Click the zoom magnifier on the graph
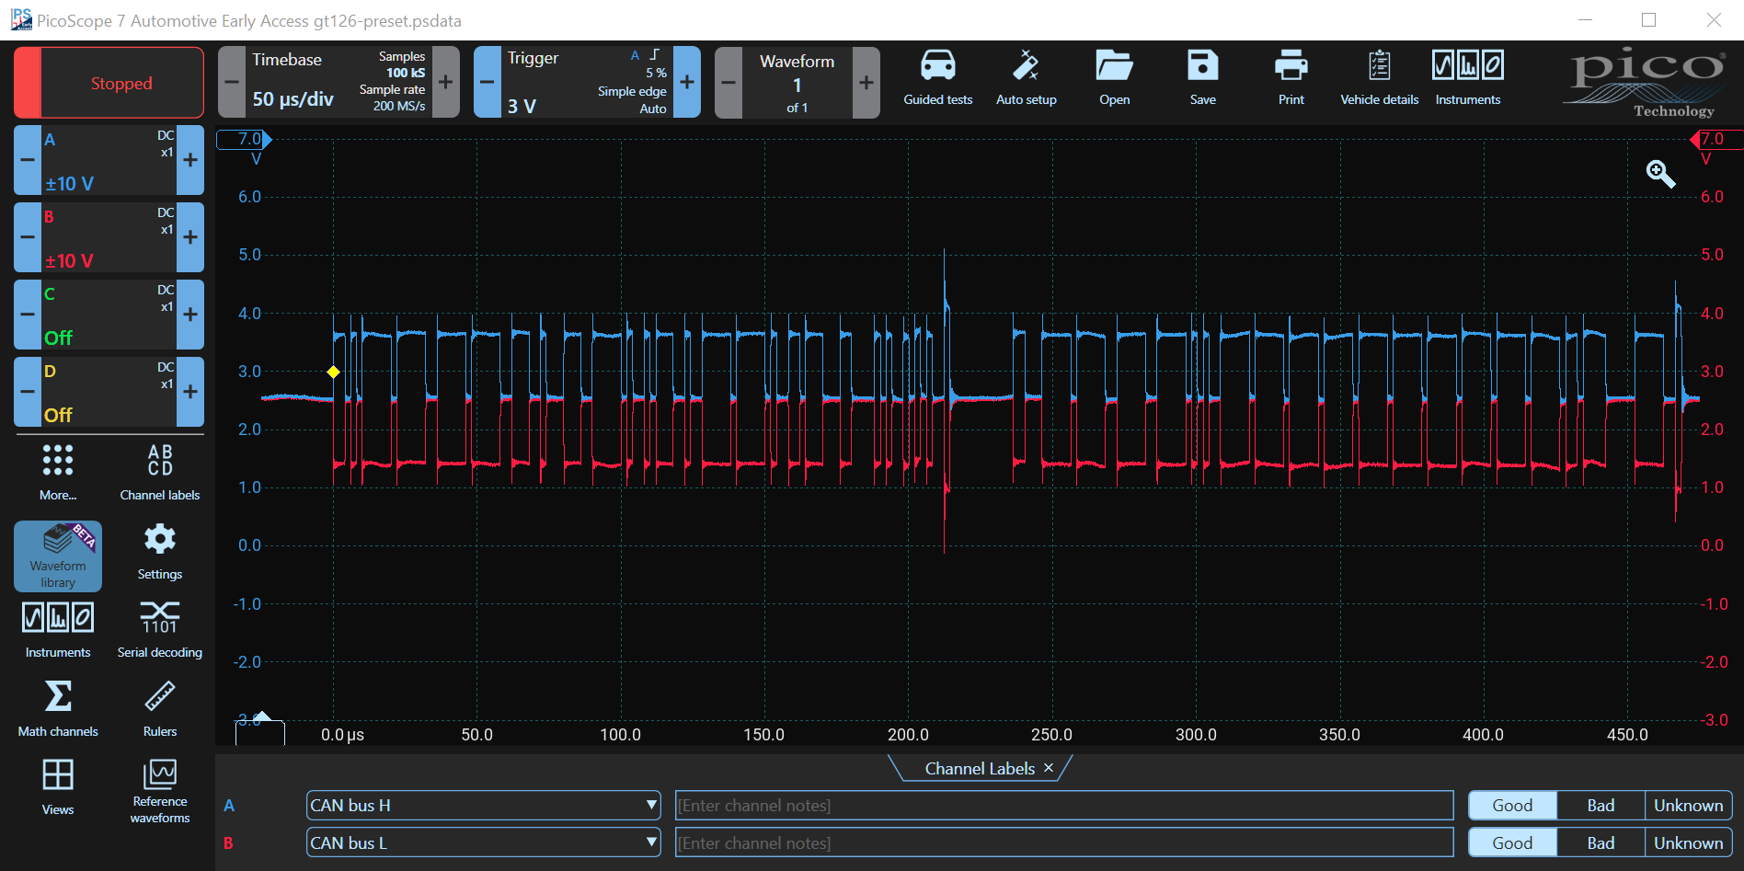The width and height of the screenshot is (1744, 871). [1659, 174]
